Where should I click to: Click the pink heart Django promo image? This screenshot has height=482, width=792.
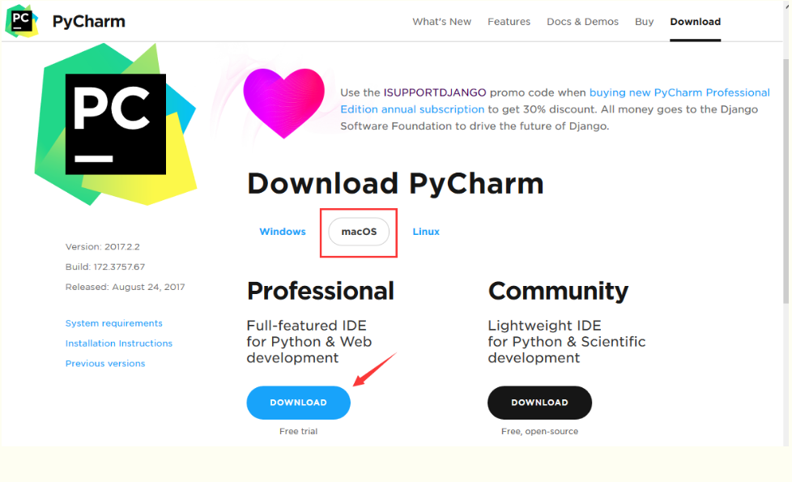pos(284,103)
